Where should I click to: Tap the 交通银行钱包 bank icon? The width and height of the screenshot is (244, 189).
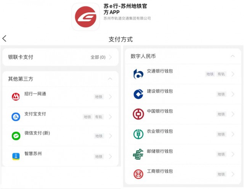click(x=138, y=74)
